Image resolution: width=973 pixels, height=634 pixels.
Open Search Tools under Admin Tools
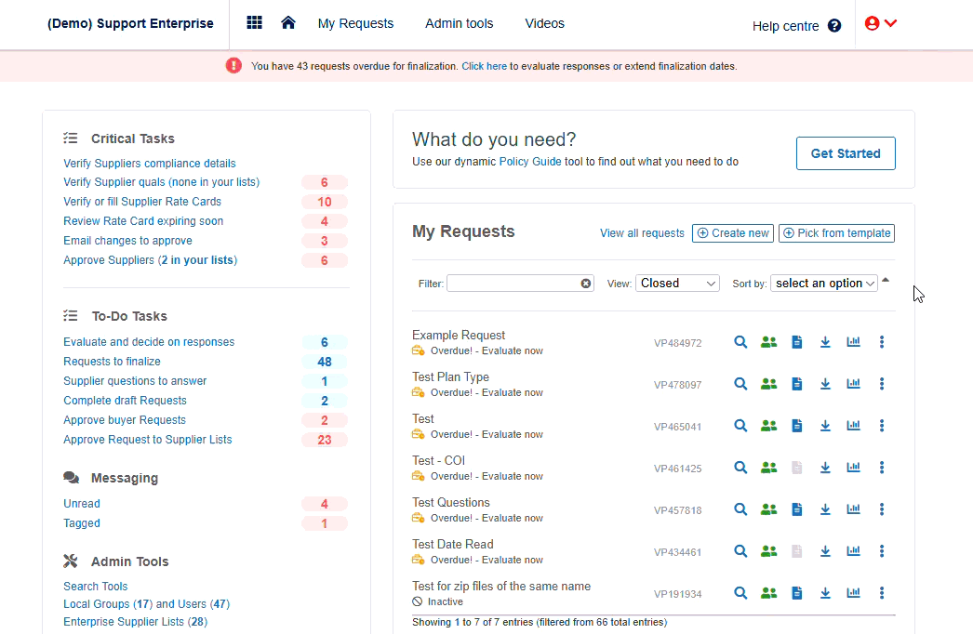96,587
